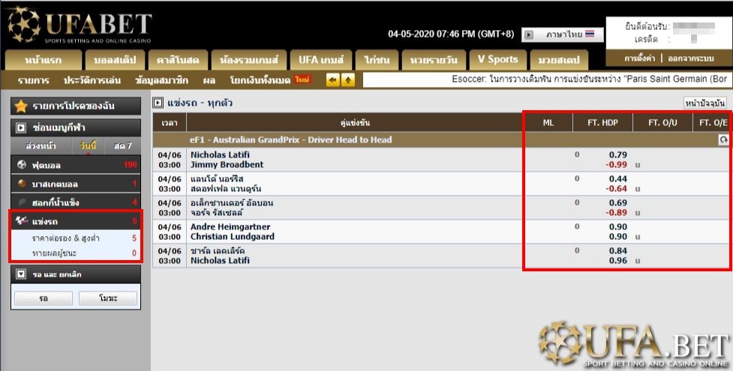
Task: Switch to the live tab showing 7
Action: coord(123,146)
